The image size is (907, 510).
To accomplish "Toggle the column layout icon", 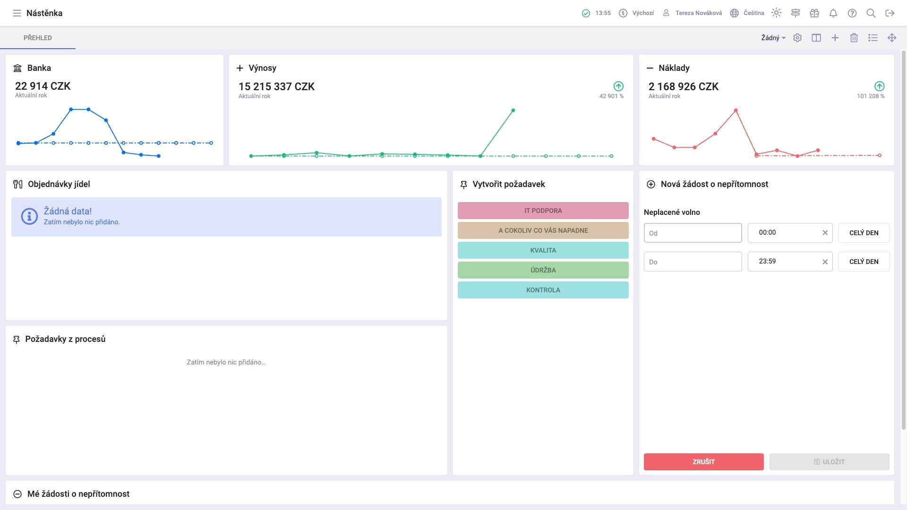I will point(816,38).
